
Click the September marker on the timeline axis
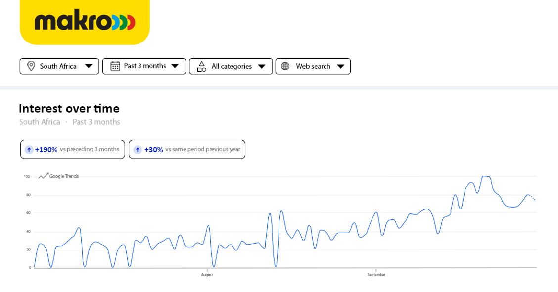coord(376,275)
